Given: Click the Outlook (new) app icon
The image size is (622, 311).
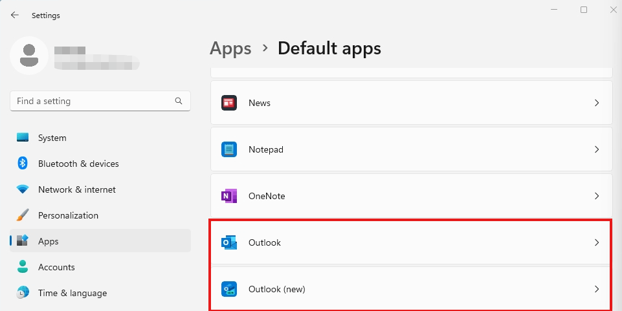Looking at the screenshot, I should pos(229,289).
